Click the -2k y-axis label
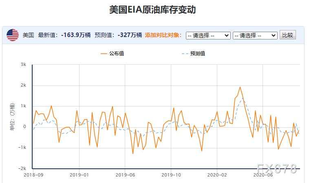Image resolution: width=309 pixels, height=183 pixels. point(22,168)
